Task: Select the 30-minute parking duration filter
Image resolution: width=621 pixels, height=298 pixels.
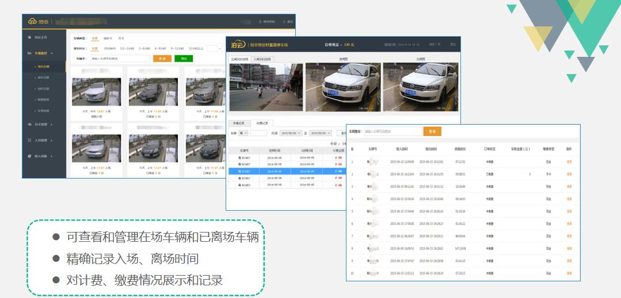Action: (109, 48)
